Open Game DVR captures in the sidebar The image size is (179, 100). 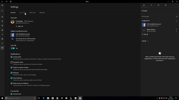[2, 30]
